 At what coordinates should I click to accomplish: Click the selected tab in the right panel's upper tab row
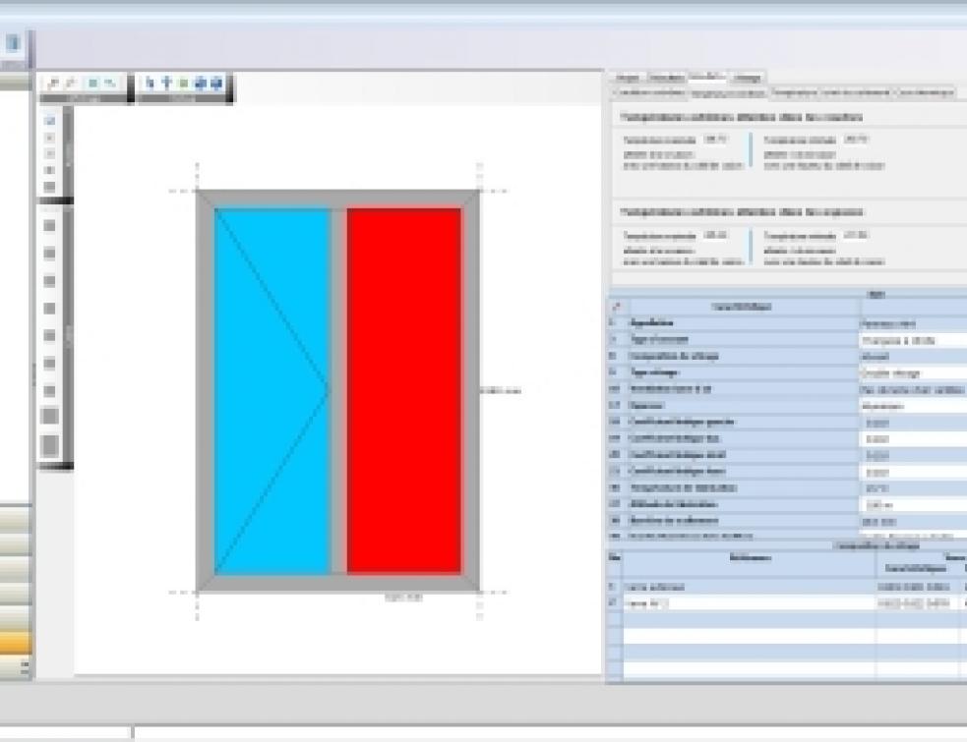(x=706, y=77)
